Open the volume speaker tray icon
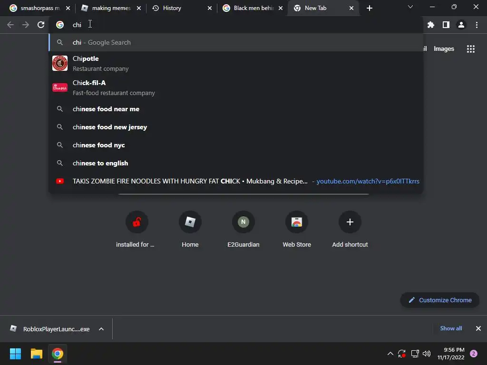The image size is (487, 365). pos(427,354)
